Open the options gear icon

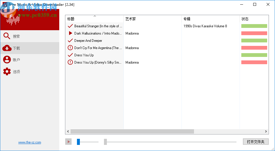coord(7,71)
